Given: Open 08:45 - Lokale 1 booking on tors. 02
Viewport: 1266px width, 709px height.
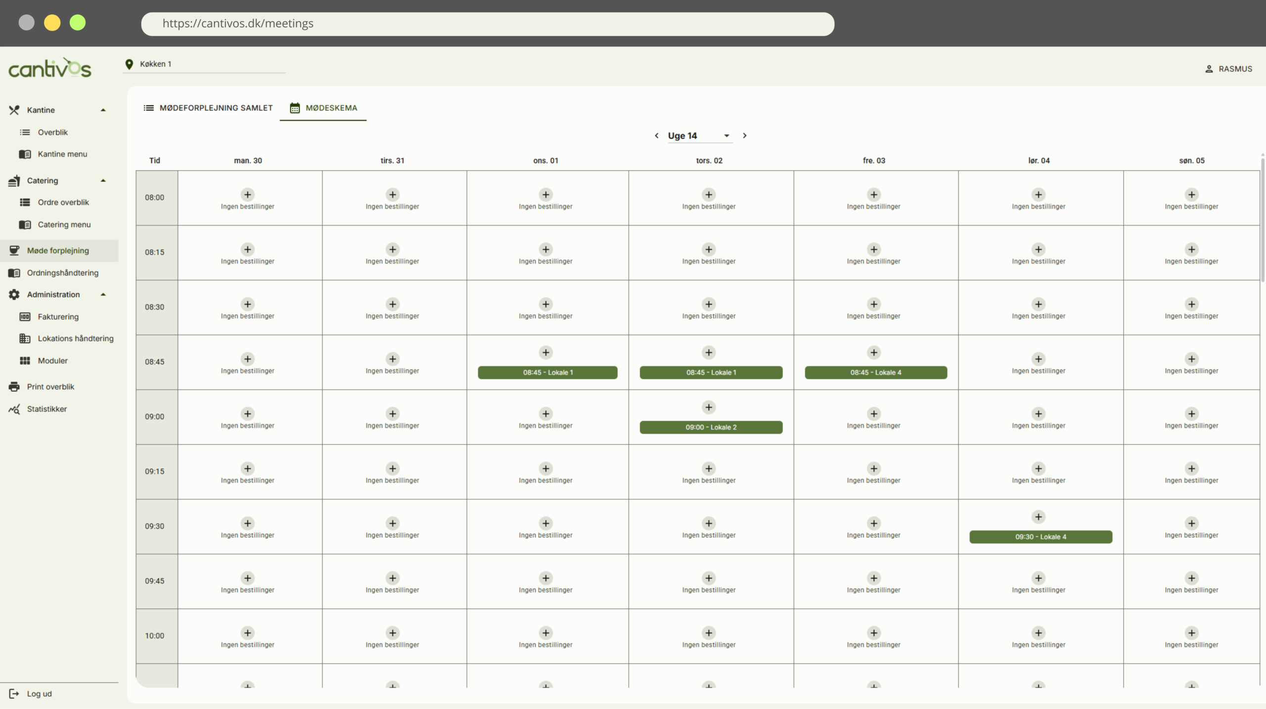Looking at the screenshot, I should click(x=711, y=372).
